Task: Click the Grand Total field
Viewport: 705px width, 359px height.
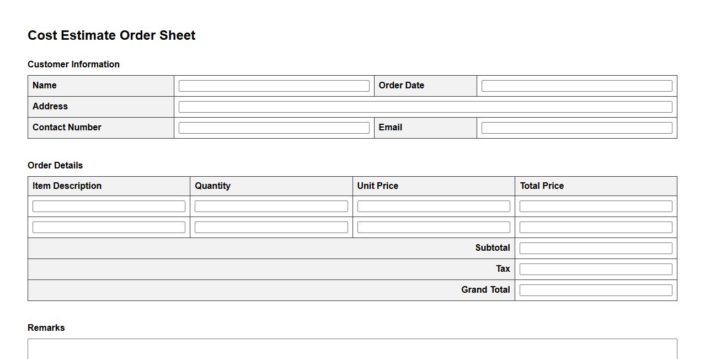Action: coord(596,291)
